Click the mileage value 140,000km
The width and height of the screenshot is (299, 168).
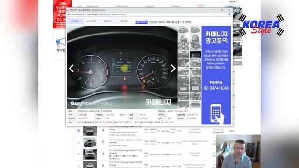[x=83, y=119]
